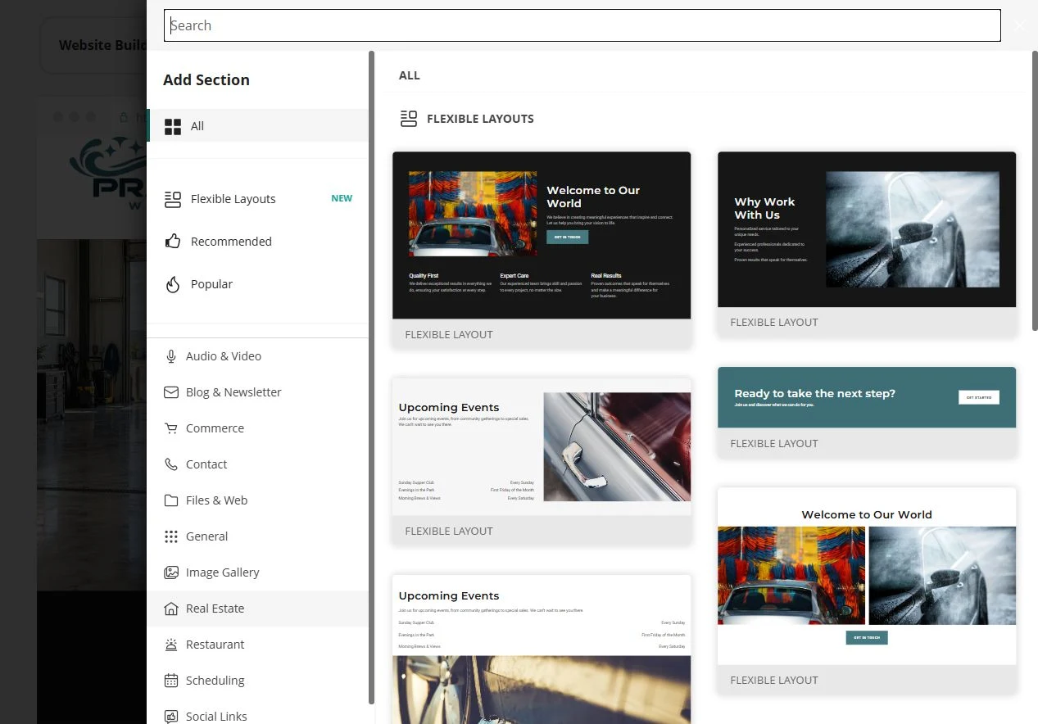This screenshot has height=724, width=1038.
Task: Open the Popular category
Action: [x=258, y=284]
